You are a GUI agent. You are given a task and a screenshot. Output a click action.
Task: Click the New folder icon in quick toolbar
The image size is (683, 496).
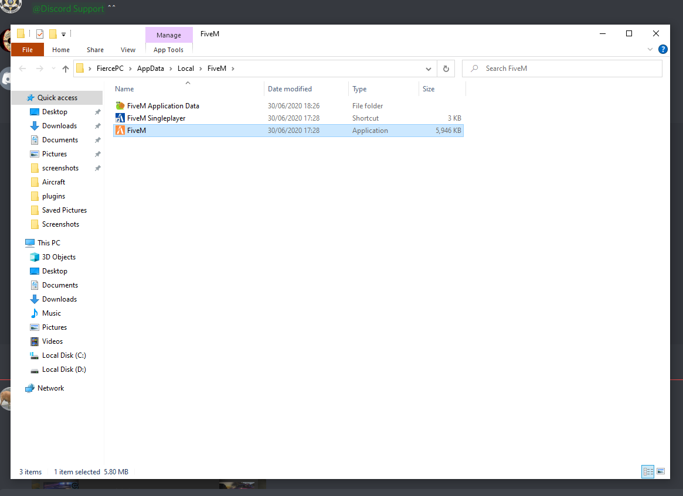[x=53, y=33]
